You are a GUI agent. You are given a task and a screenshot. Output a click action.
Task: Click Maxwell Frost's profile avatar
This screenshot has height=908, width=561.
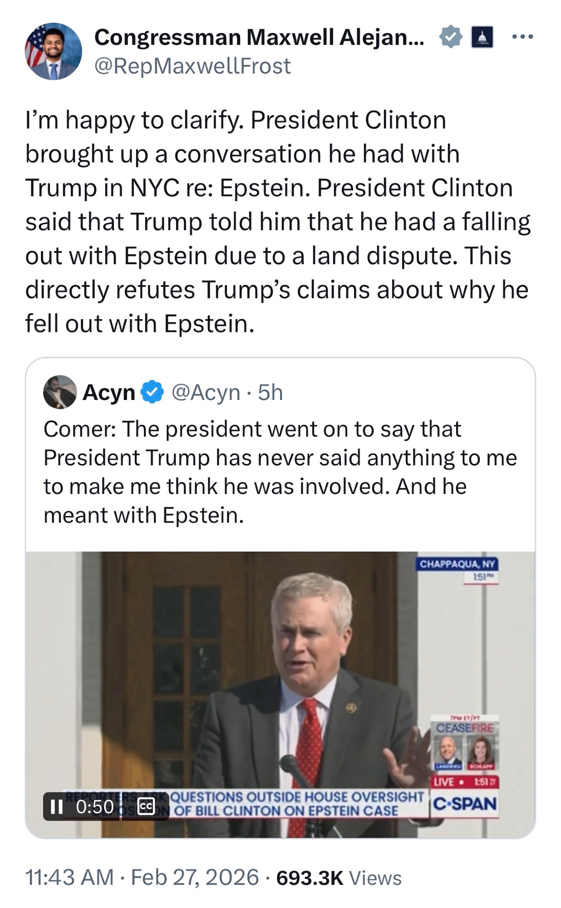[x=53, y=51]
